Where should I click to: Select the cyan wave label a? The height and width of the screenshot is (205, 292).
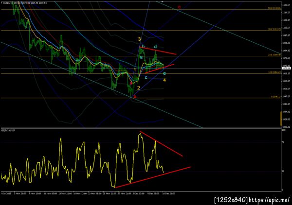click(141, 57)
